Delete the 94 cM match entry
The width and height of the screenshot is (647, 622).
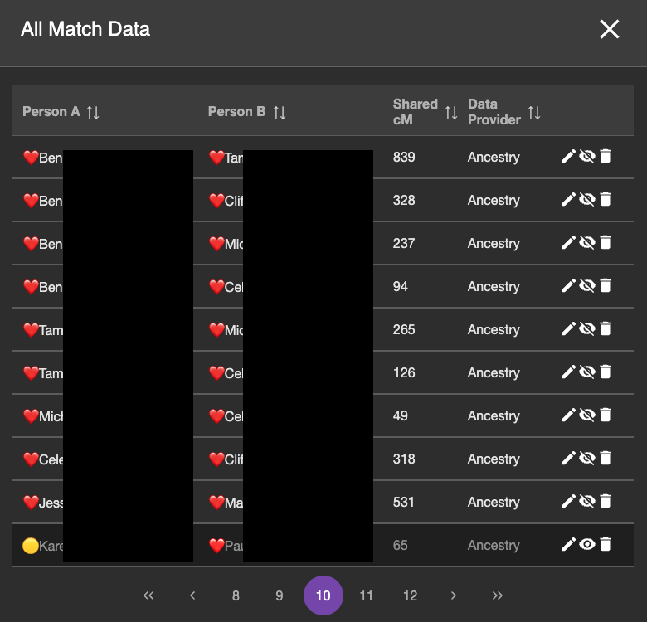click(606, 286)
